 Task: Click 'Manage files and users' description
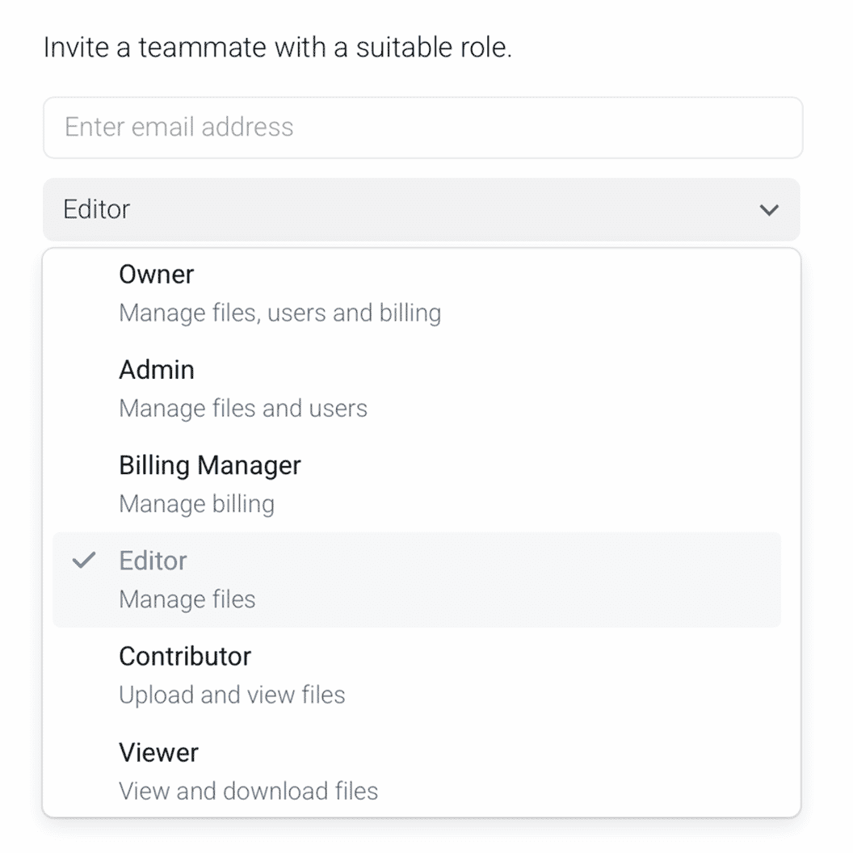242,408
